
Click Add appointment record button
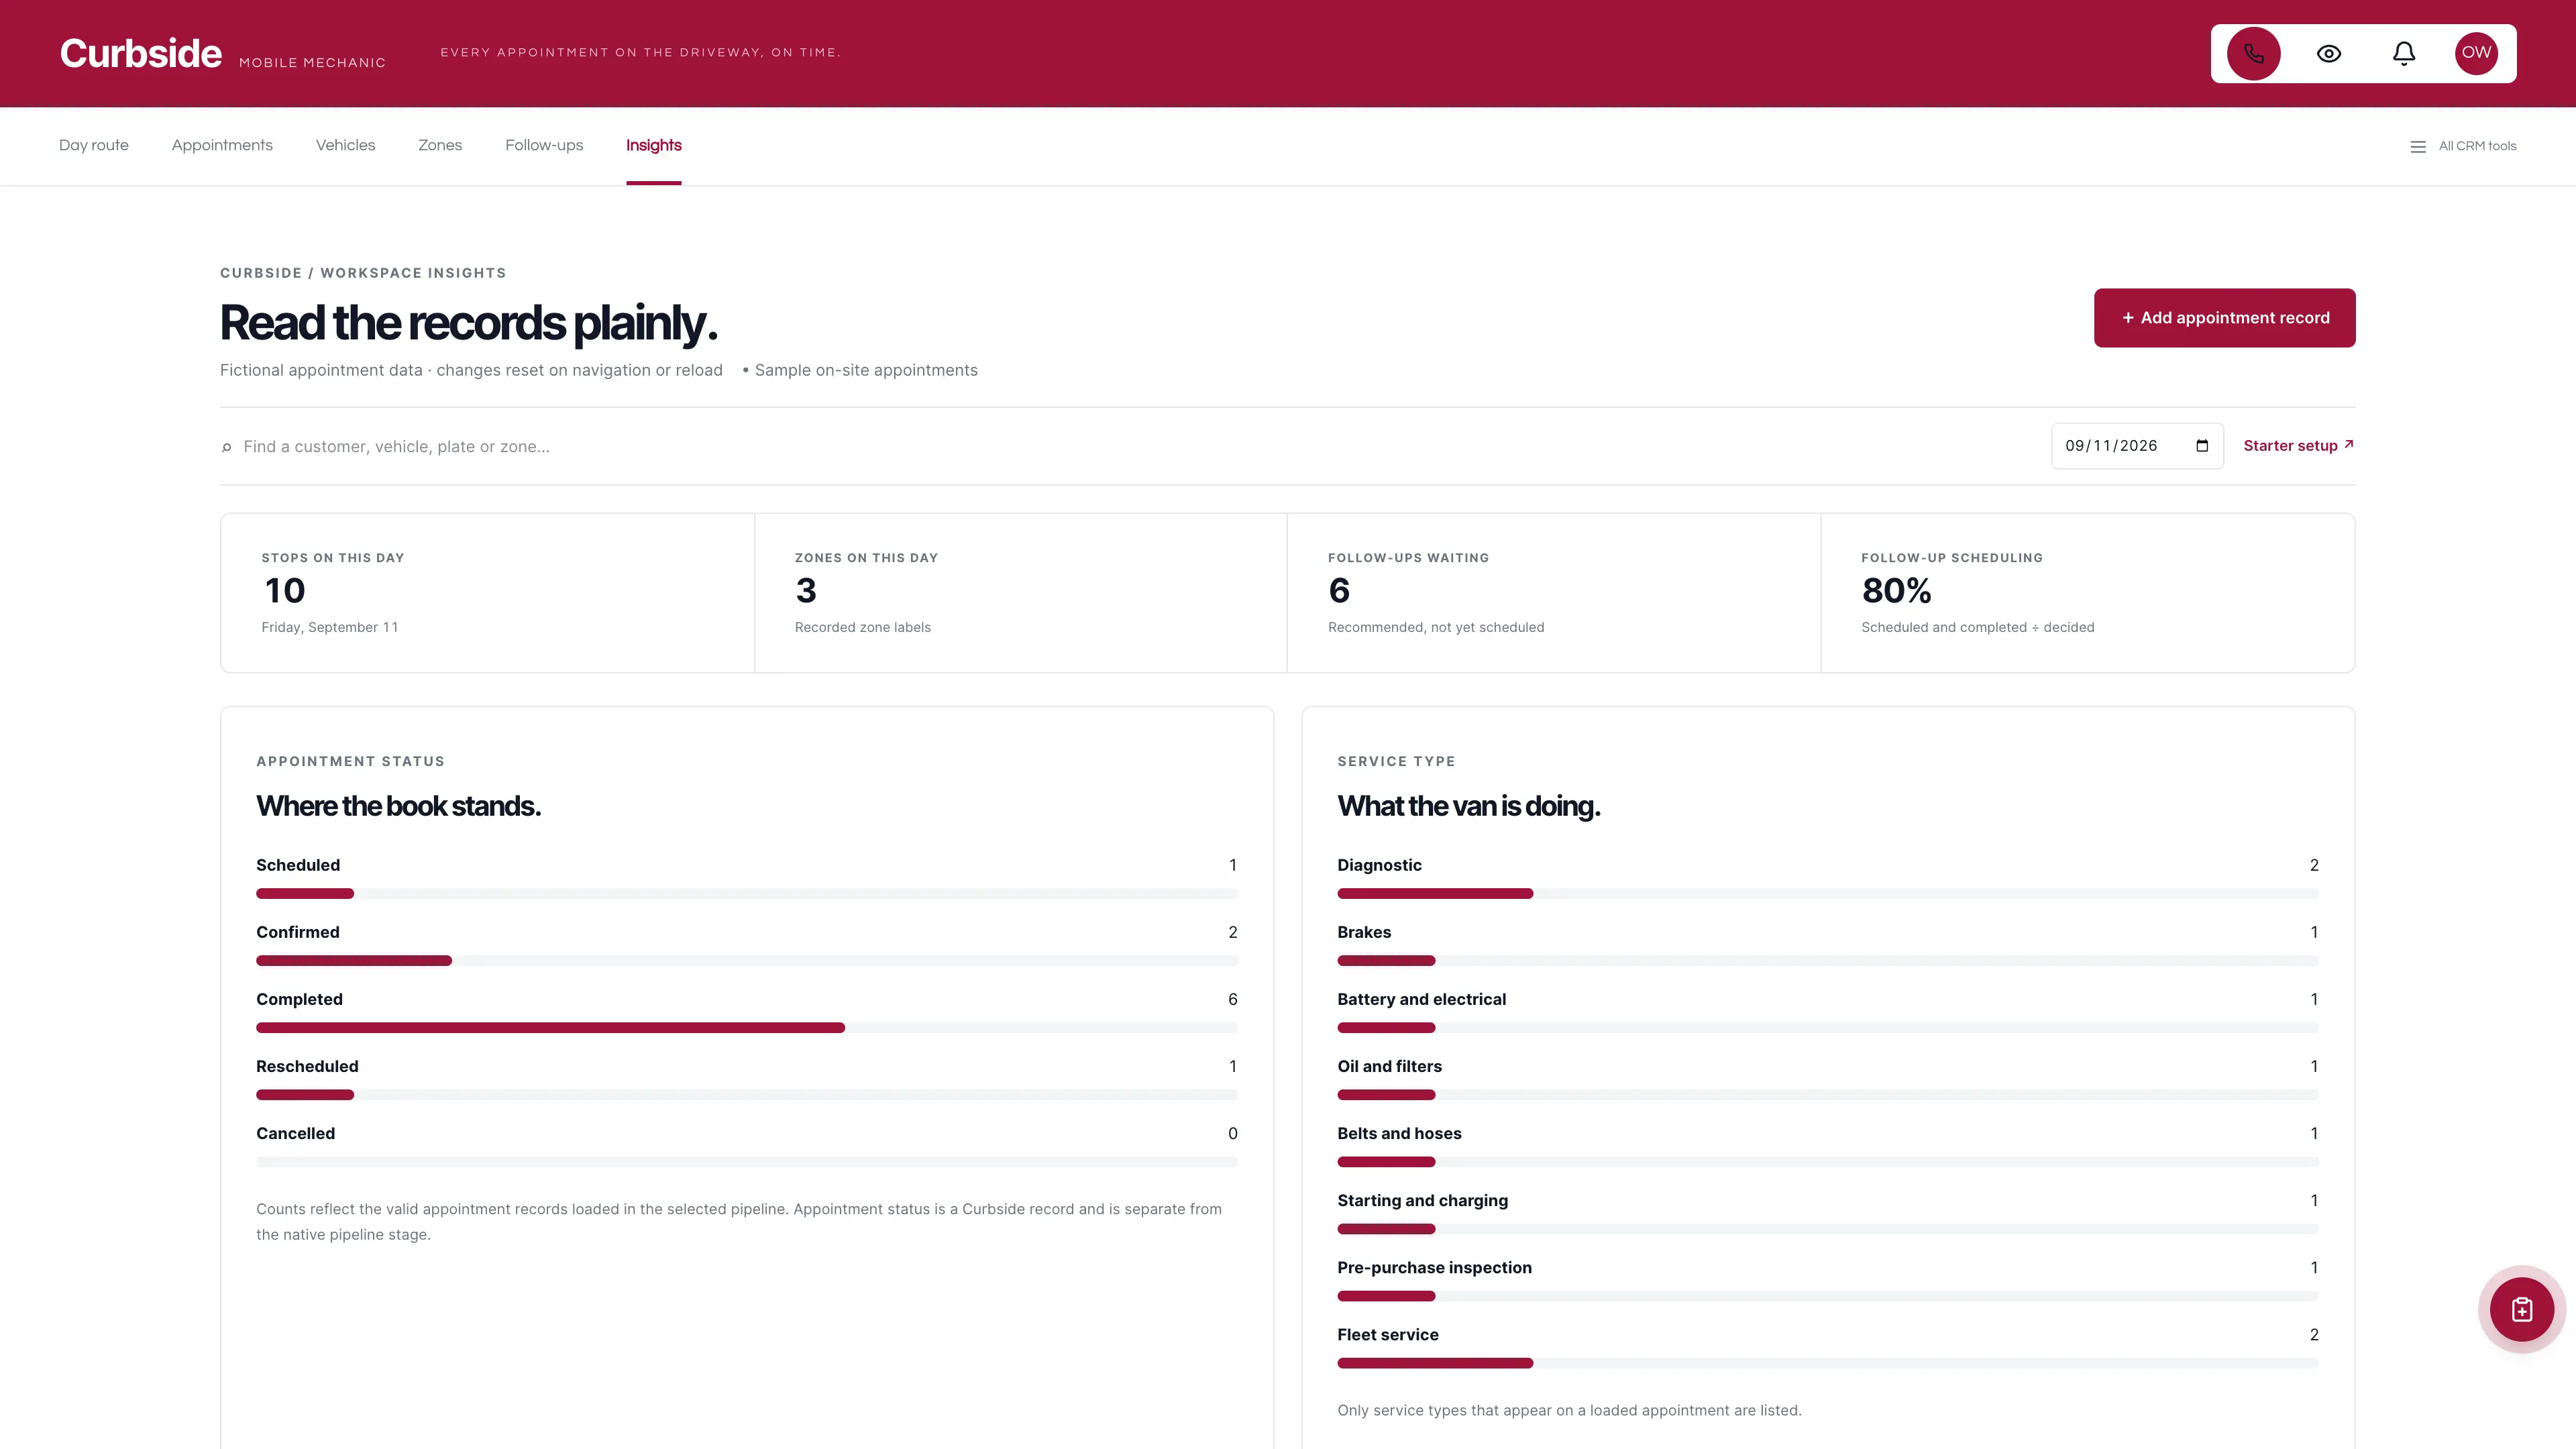(2224, 318)
